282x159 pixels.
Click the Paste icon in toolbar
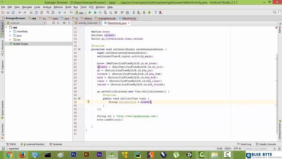pos(41,12)
